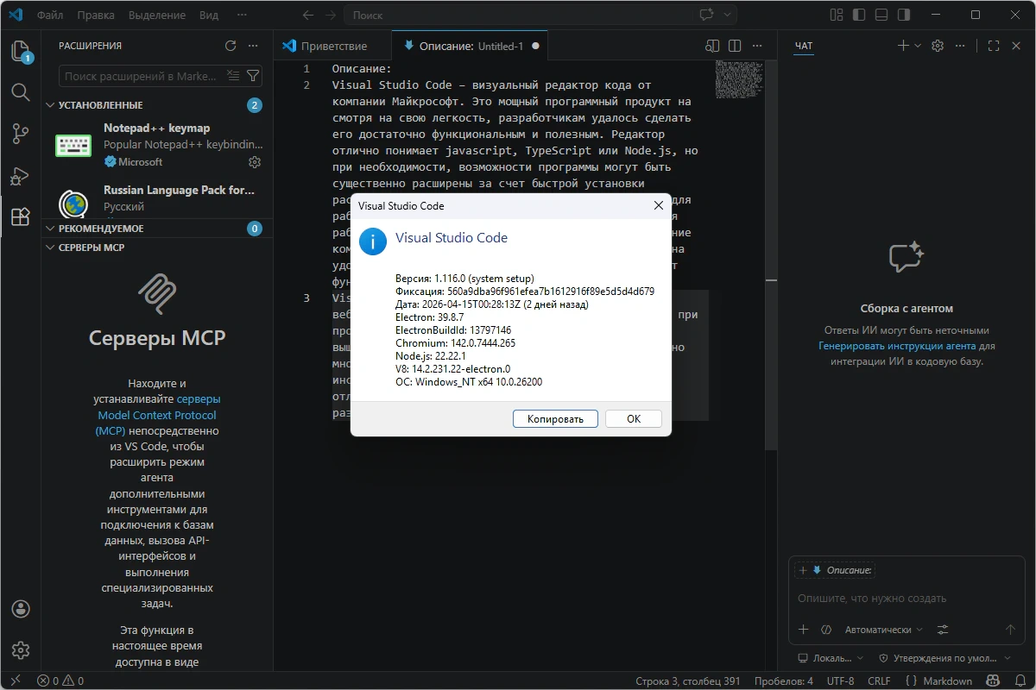
Task: Open dropdown next to title bar chat icon
Action: coord(728,16)
